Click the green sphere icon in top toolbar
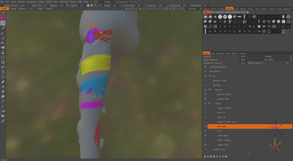 (x=91, y=6)
